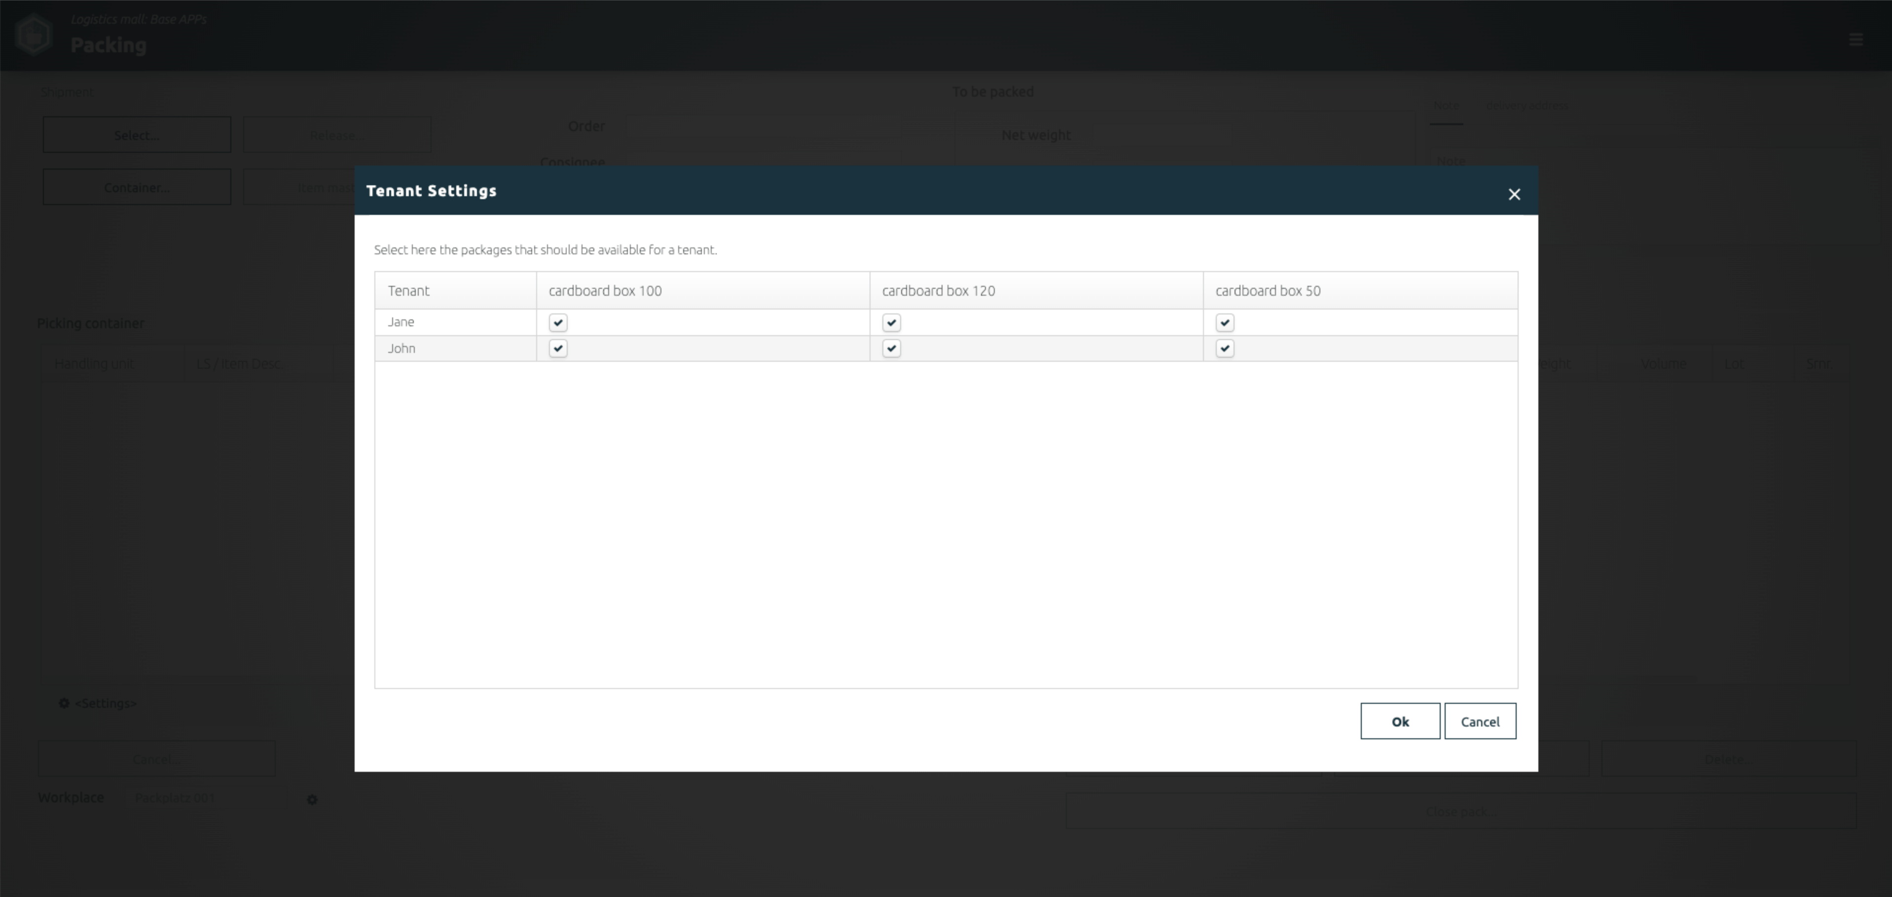Viewport: 1892px width, 897px height.
Task: Uncheck cardboard box 100 for Jane
Action: (x=558, y=322)
